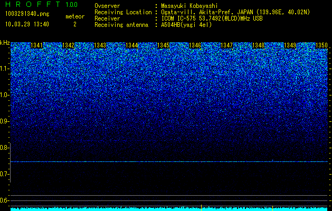Click the 1.0.0 version number
The width and height of the screenshot is (332, 211).
[71, 4]
